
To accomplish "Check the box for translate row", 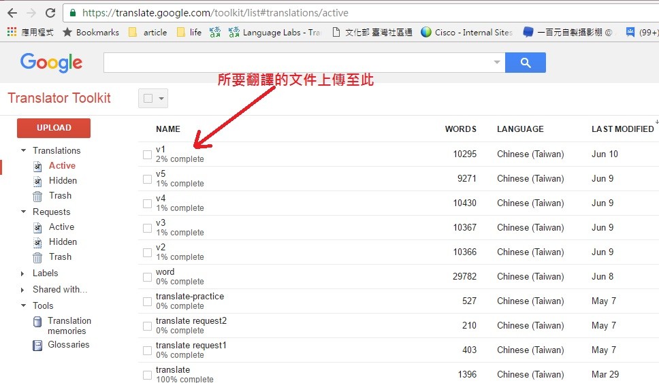I will coord(147,375).
